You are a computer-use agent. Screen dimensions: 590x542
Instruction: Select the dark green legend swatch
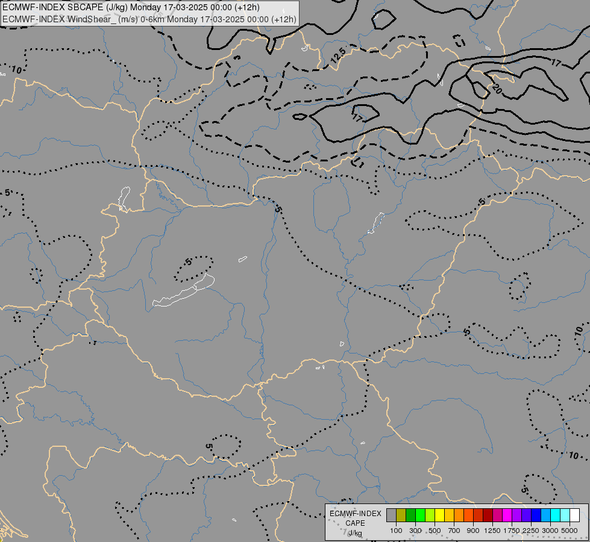click(x=411, y=516)
